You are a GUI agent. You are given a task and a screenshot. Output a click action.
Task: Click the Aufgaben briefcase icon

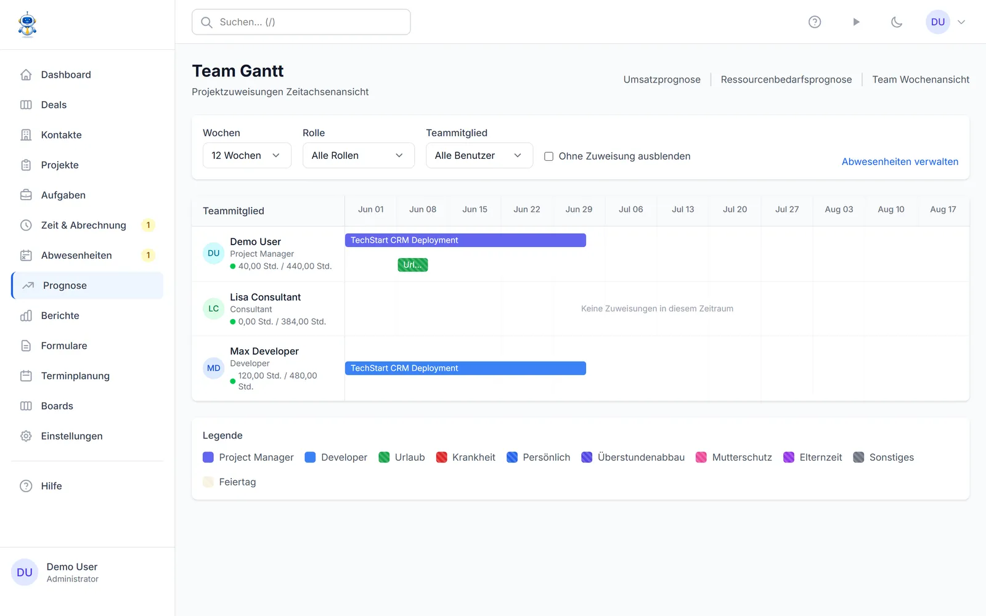pyautogui.click(x=26, y=195)
